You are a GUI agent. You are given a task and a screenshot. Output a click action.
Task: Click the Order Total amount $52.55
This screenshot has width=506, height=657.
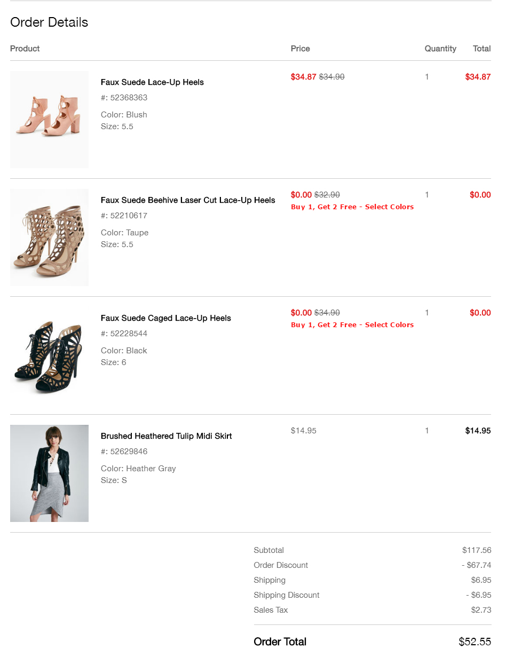point(475,642)
